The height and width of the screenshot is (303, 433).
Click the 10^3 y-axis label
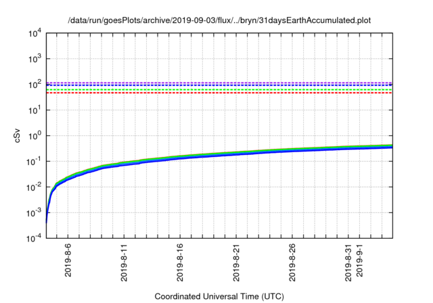point(35,59)
